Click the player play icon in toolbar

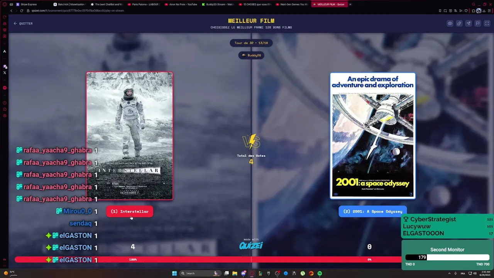click(x=460, y=11)
